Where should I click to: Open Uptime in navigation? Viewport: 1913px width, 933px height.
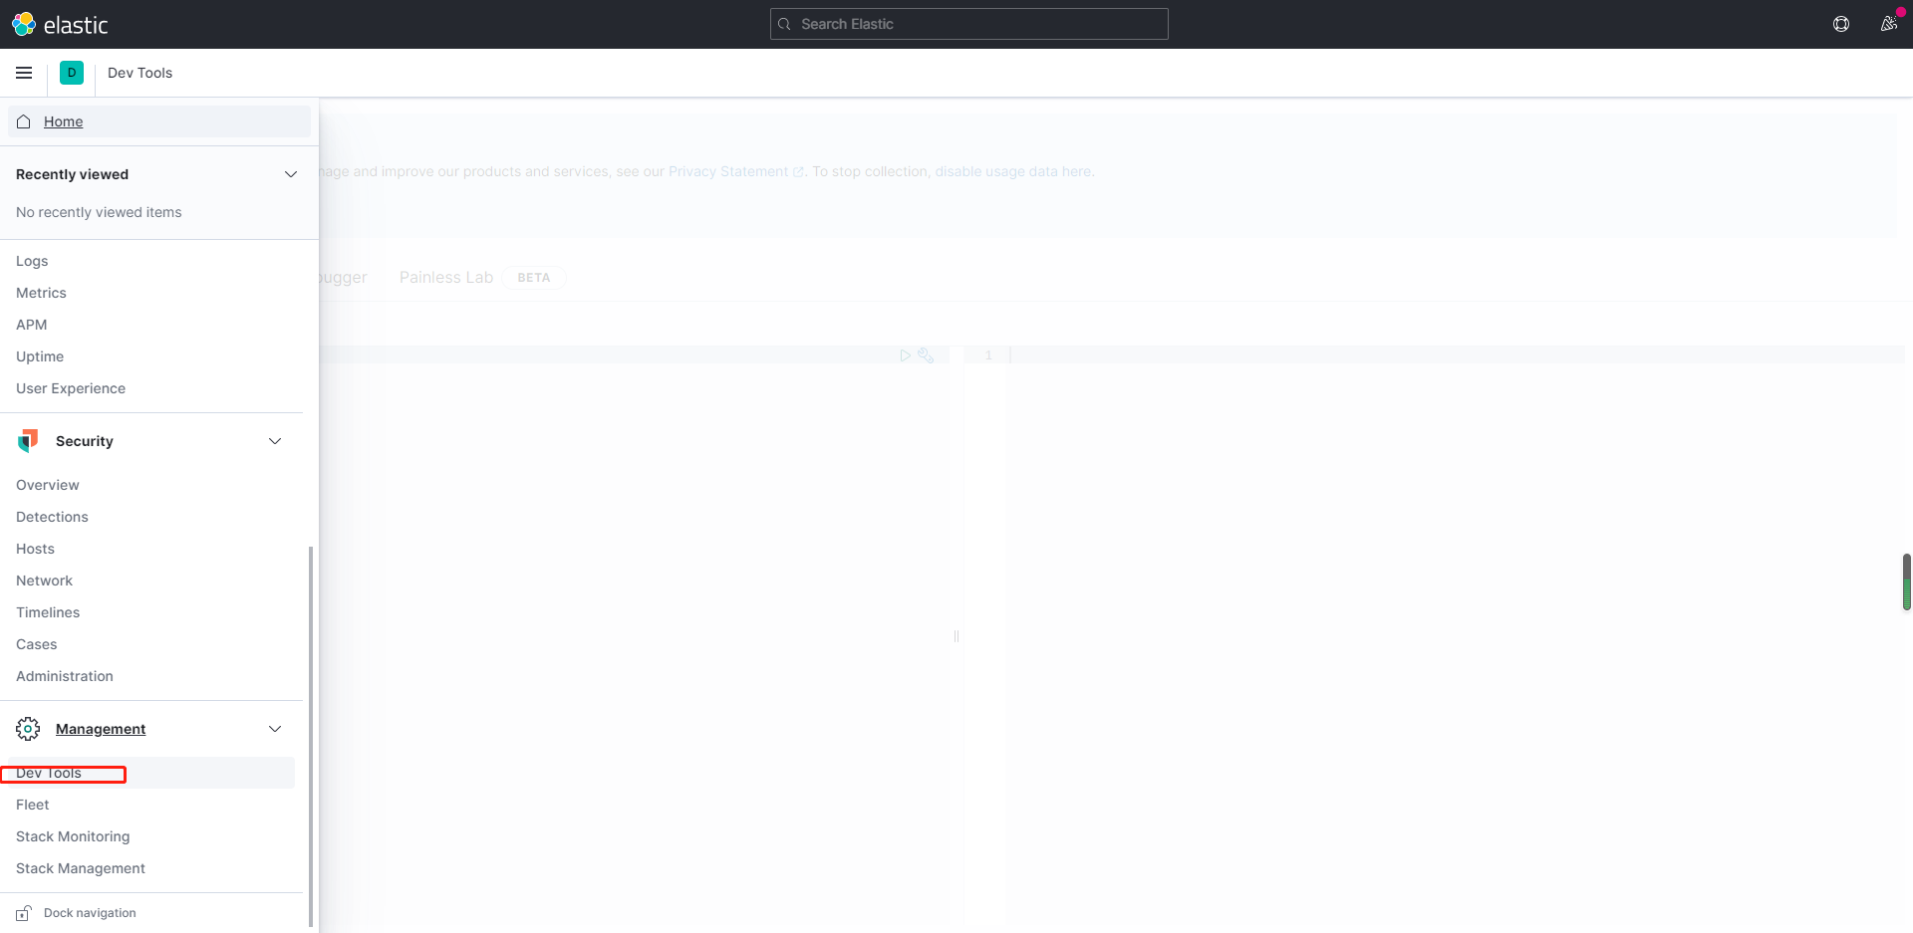40,356
